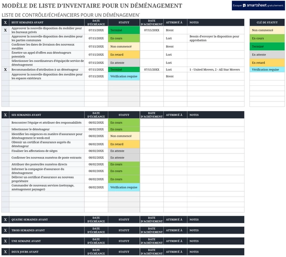
Task: Click the ATTRIBUÉ À header in HUIT SEMAINES table
Action: [x=175, y=23]
